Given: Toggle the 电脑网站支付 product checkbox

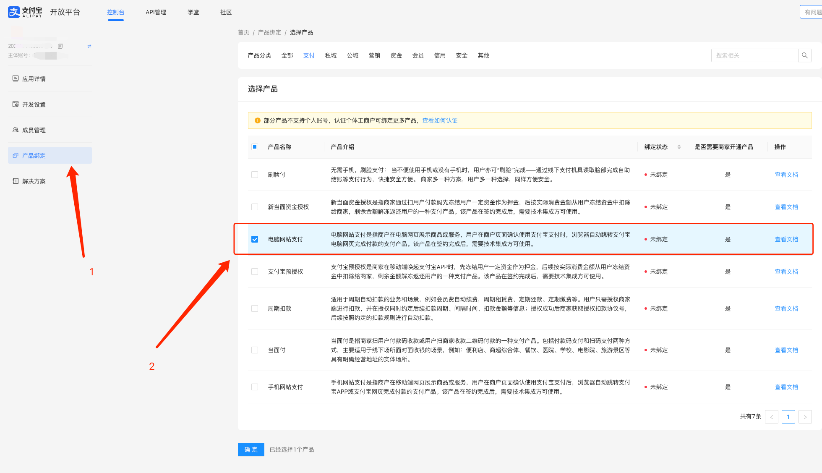Looking at the screenshot, I should tap(255, 239).
